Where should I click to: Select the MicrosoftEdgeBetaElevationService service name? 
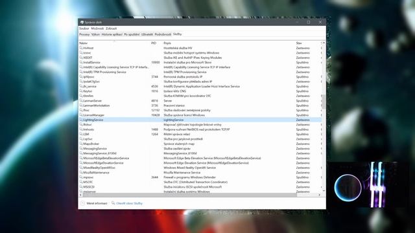[x=106, y=158]
